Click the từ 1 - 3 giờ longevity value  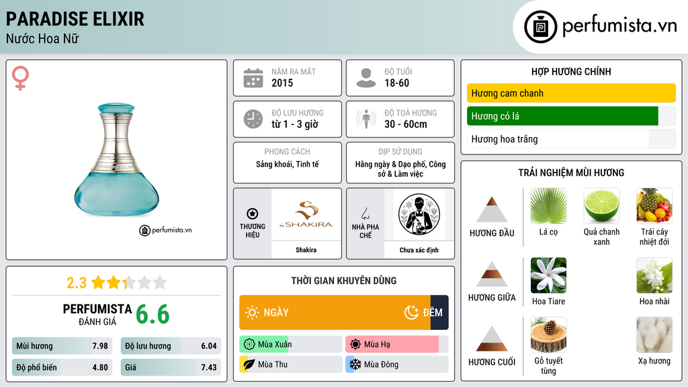click(x=295, y=124)
